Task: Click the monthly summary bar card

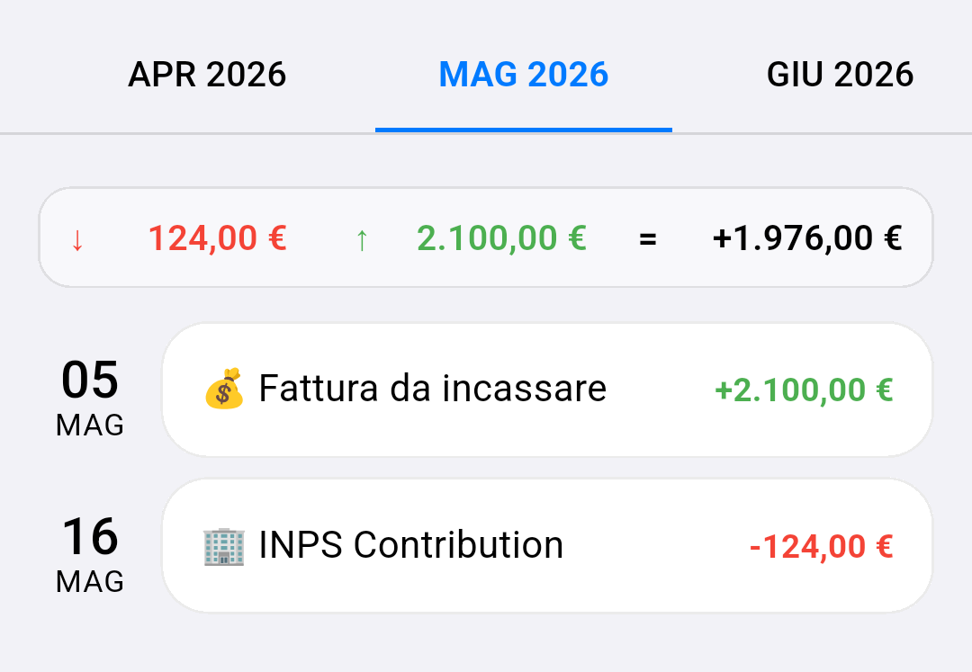Action: [x=486, y=237]
